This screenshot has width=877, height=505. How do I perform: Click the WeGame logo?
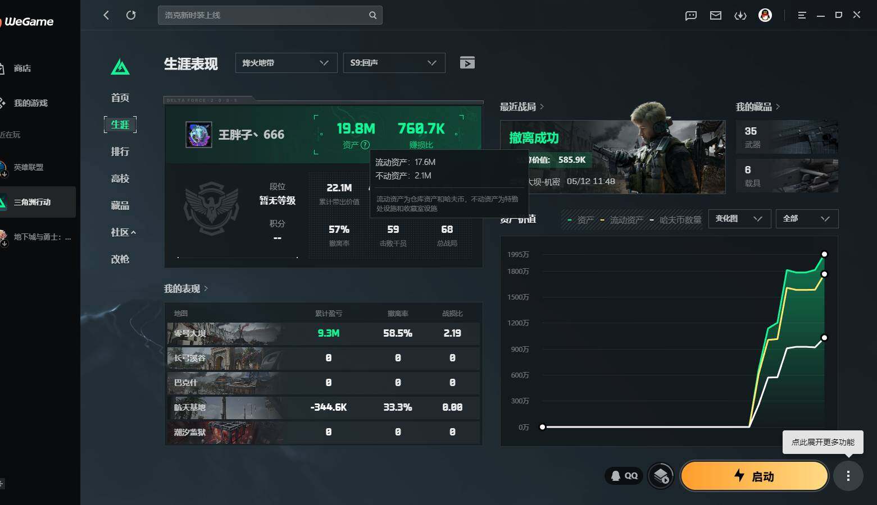26,22
